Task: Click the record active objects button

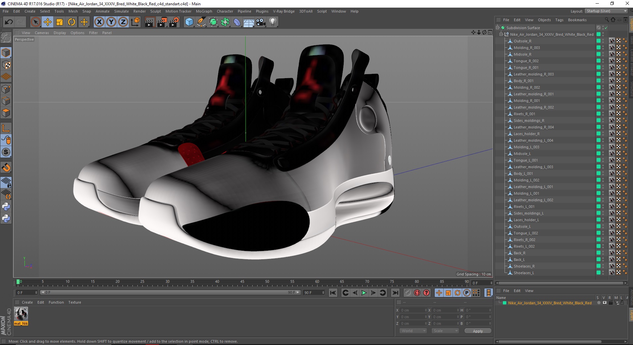Action: tap(408, 293)
